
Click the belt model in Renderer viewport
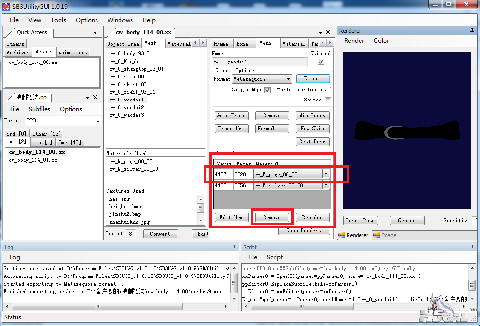pyautogui.click(x=407, y=131)
